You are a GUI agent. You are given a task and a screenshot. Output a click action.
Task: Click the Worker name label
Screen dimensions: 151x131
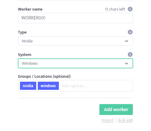click(30, 9)
